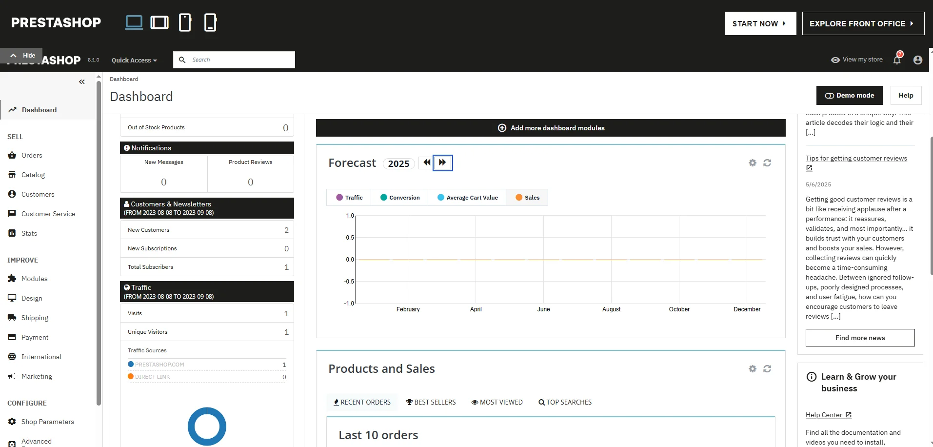Image resolution: width=933 pixels, height=447 pixels.
Task: Toggle the Traffic series in chart
Action: pyautogui.click(x=349, y=198)
